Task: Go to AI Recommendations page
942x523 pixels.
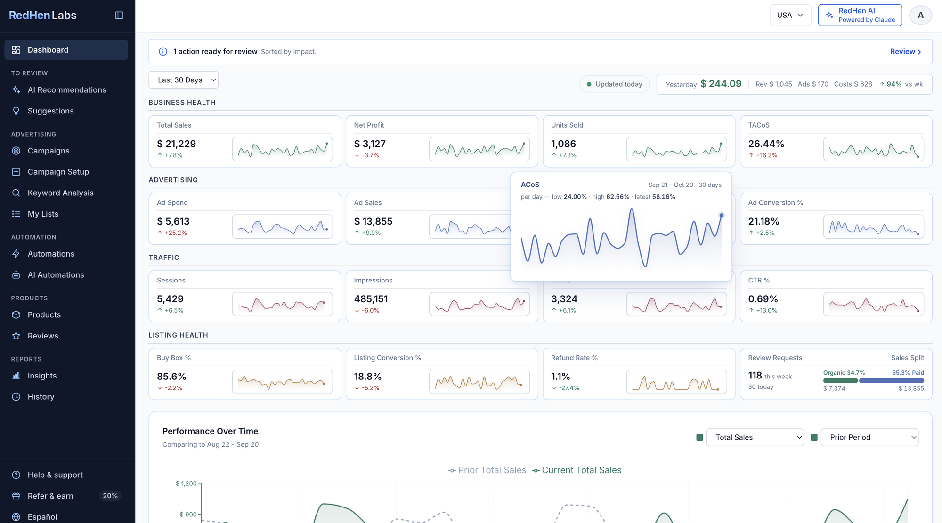Action: point(66,90)
